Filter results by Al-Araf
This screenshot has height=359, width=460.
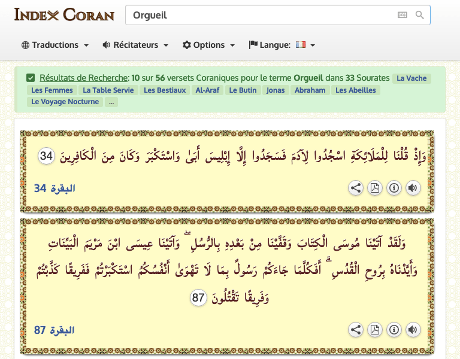[x=207, y=90]
